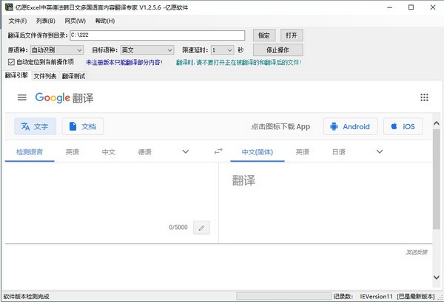Click the 打开 button
This screenshot has height=302, width=444.
pos(292,35)
